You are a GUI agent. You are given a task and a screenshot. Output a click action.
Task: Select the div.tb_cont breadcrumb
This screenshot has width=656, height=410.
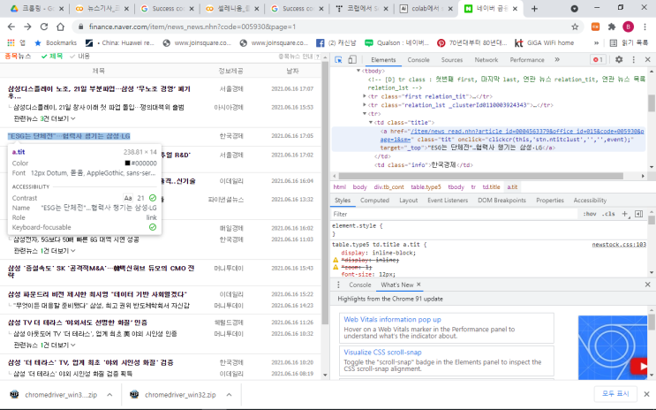coord(388,187)
